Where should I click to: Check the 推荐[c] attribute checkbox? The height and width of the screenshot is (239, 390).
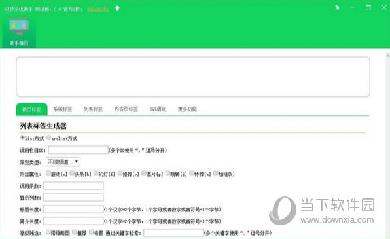(120, 174)
